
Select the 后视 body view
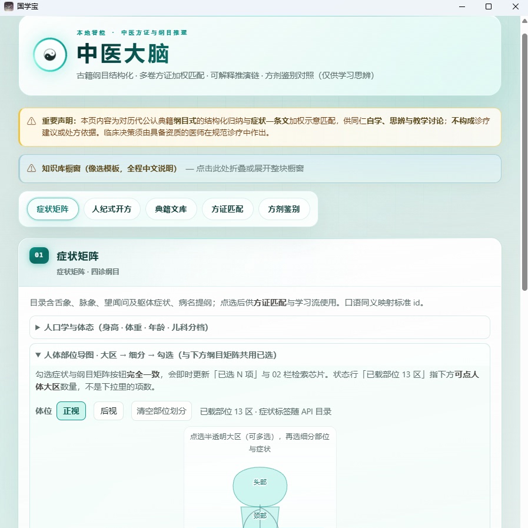pos(108,411)
